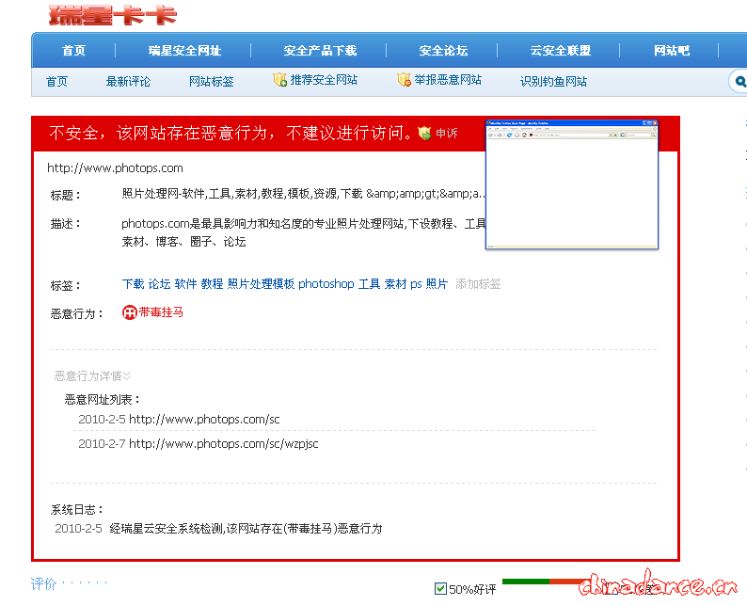Open 识别钓鱼网站 link
Image resolution: width=747 pixels, height=606 pixels.
(x=553, y=82)
